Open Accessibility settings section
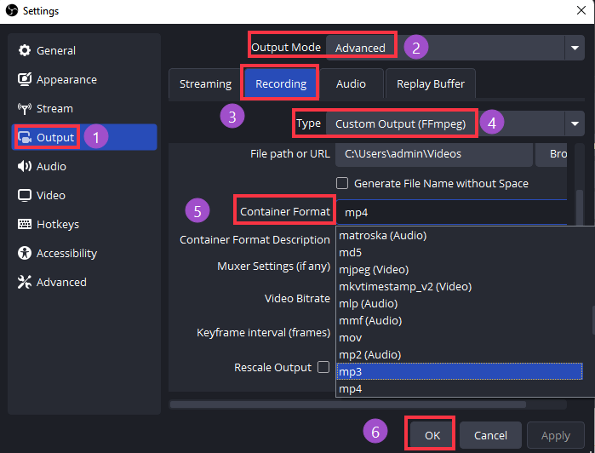 coord(84,253)
